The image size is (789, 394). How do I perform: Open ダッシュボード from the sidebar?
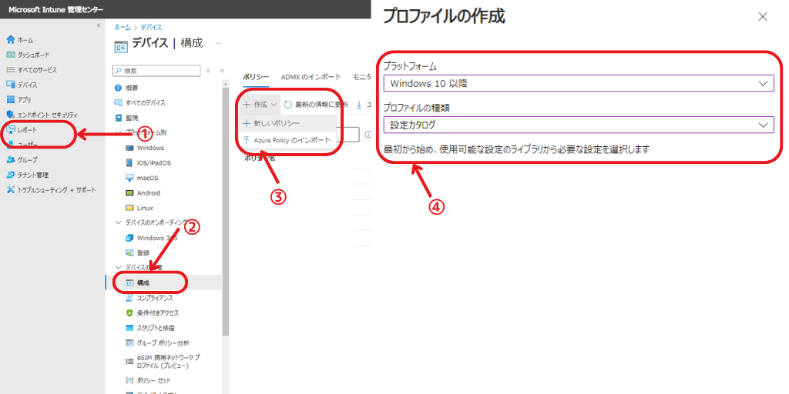click(29, 55)
